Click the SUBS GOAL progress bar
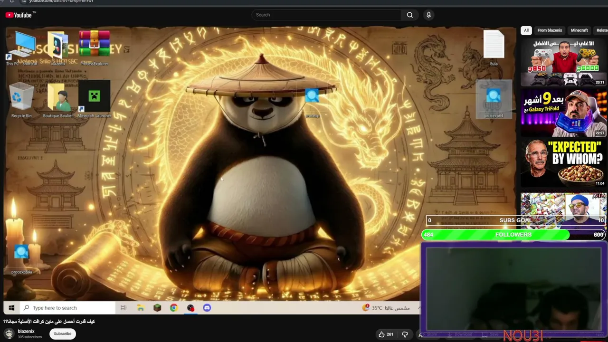 tap(516, 220)
